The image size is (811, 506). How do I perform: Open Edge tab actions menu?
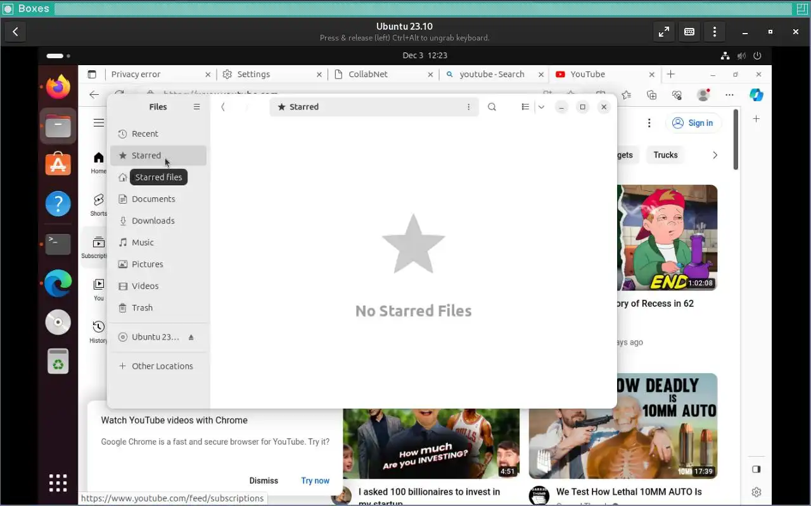92,74
